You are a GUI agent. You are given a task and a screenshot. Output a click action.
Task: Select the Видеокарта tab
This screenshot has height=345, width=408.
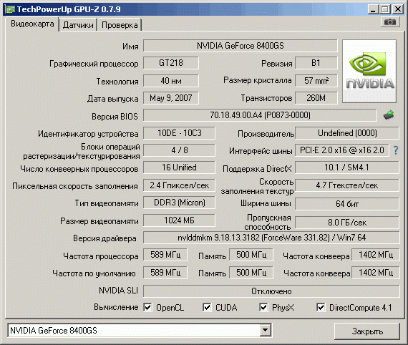32,24
